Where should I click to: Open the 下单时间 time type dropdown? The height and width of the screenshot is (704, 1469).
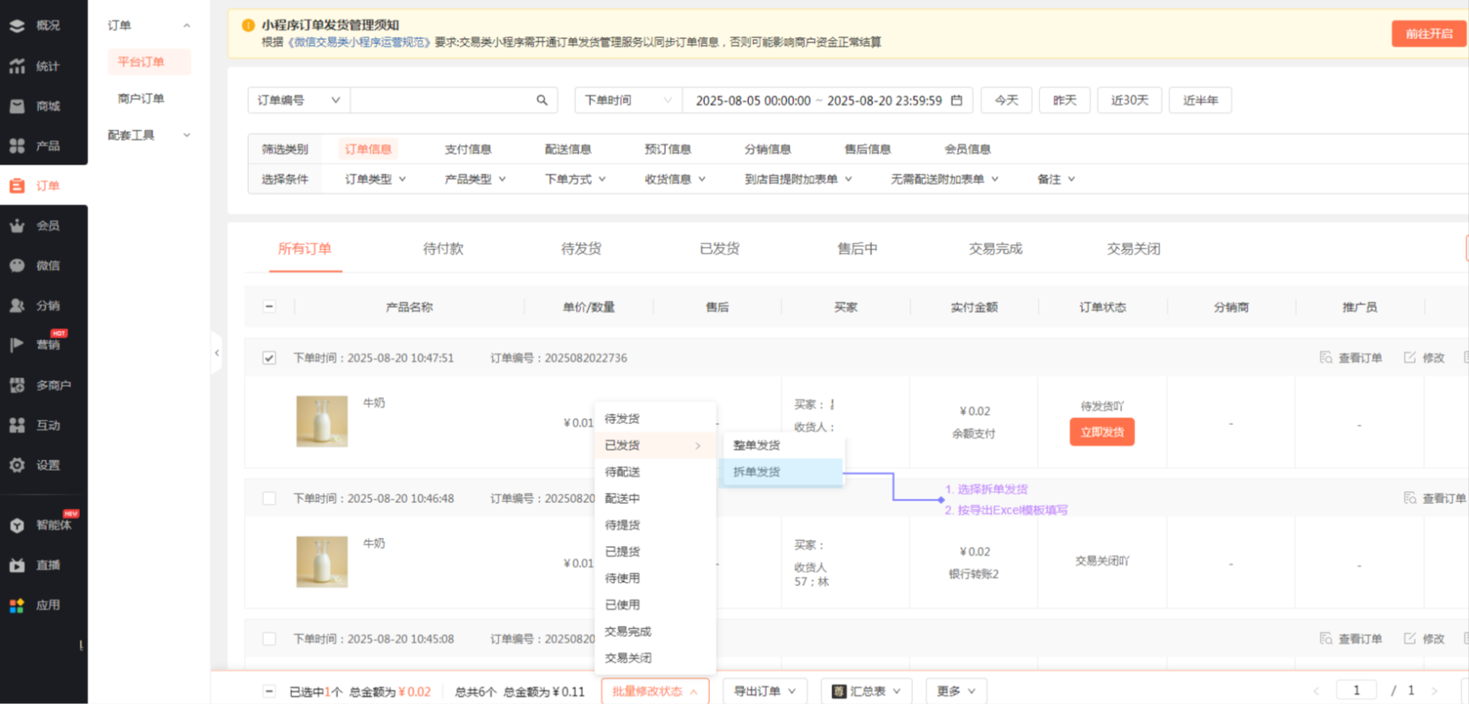pyautogui.click(x=628, y=100)
